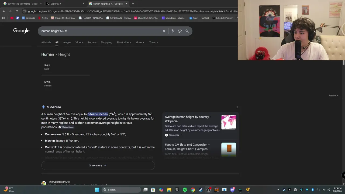Click the world map thumbnail

pyautogui.click(x=229, y=122)
